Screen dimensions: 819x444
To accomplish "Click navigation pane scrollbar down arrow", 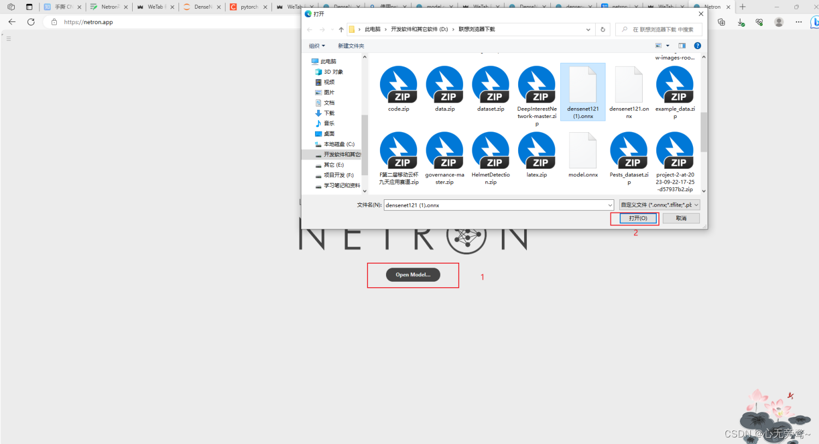I will [365, 191].
